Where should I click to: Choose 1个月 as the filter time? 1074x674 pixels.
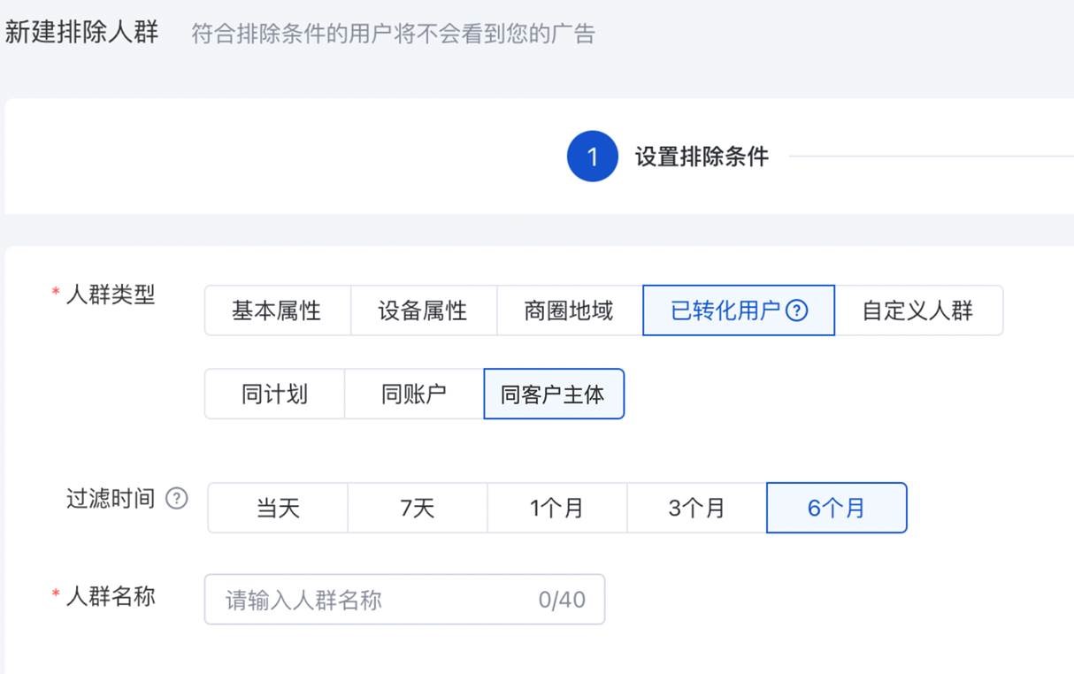(x=556, y=509)
